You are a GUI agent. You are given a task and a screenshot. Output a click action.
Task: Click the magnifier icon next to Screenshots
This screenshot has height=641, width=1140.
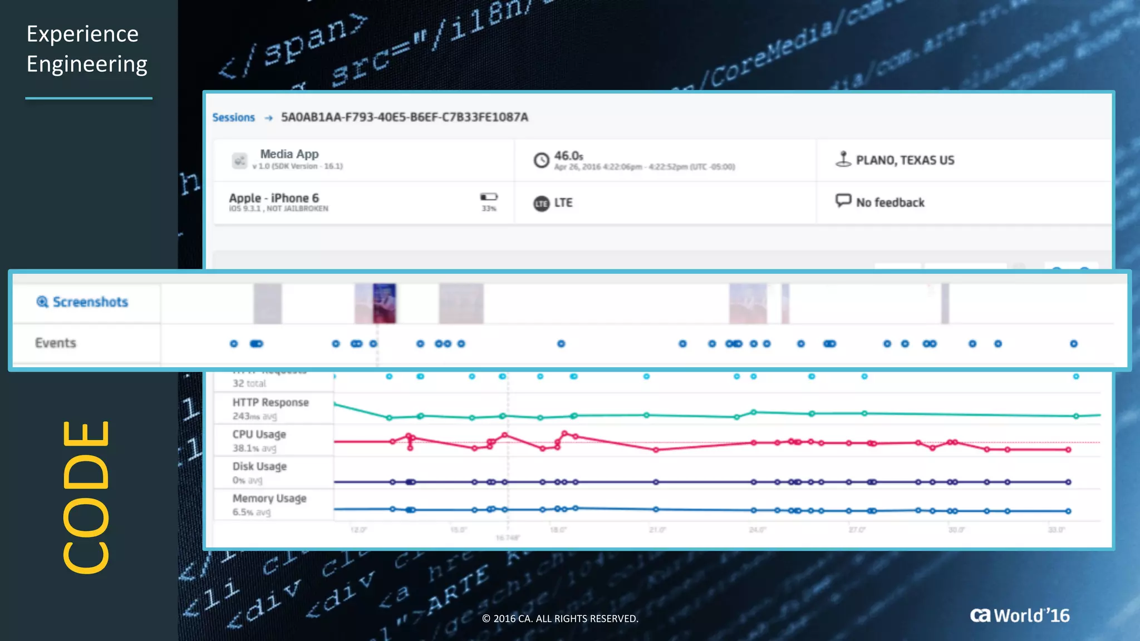[x=42, y=302]
